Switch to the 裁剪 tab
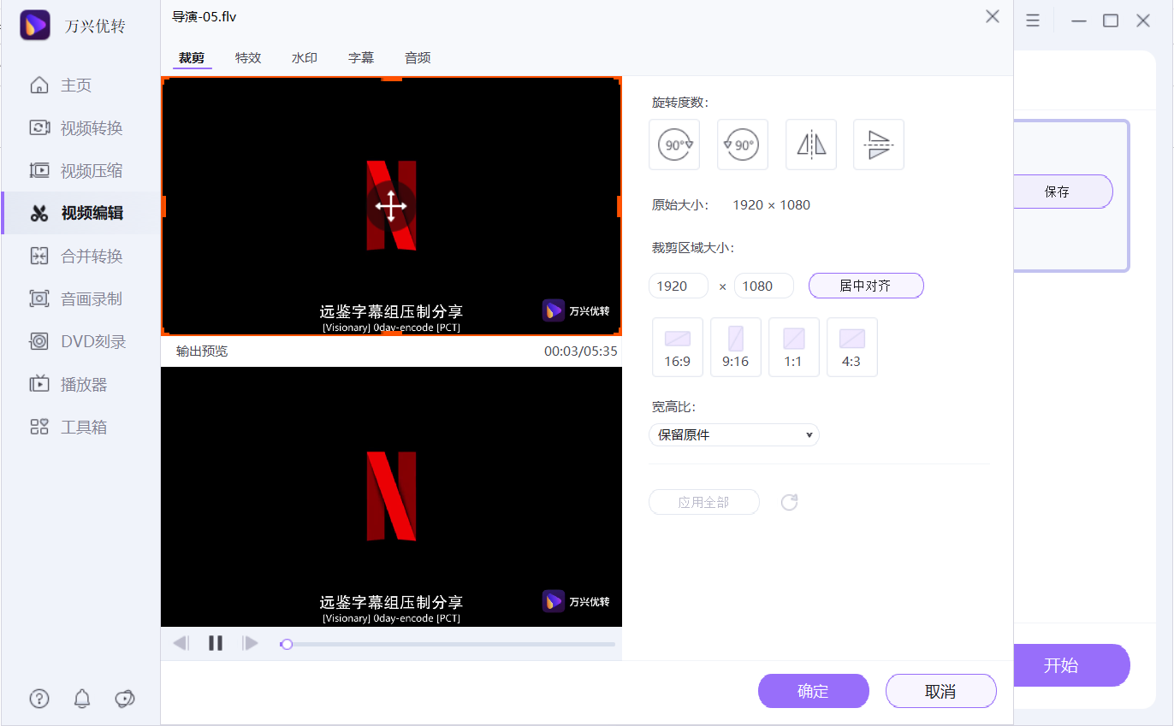1174x726 pixels. coord(192,58)
